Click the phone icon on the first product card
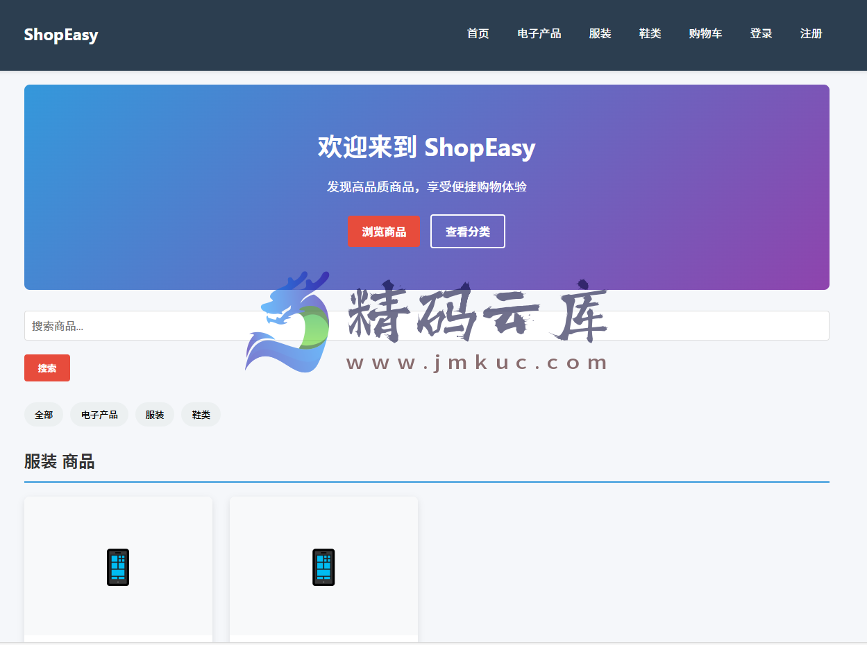The height and width of the screenshot is (645, 867). 118,567
